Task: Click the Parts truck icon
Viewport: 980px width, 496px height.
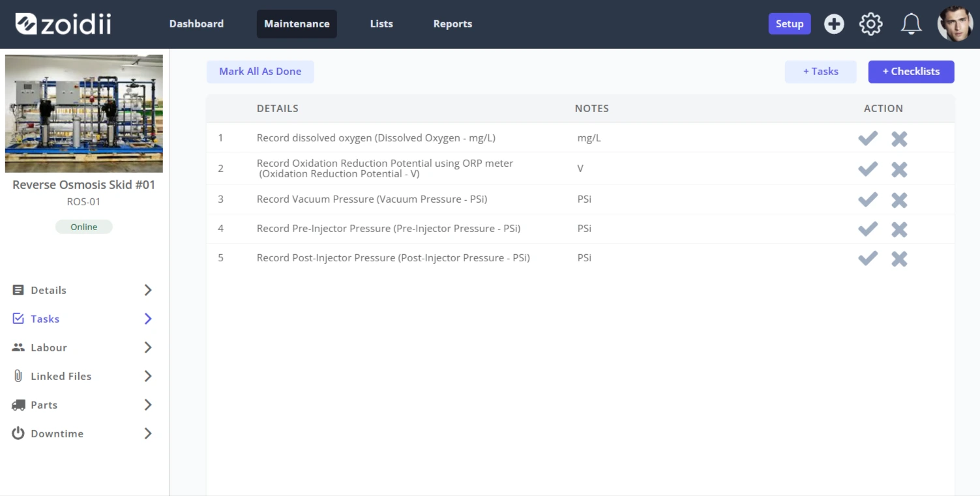Action: point(18,405)
